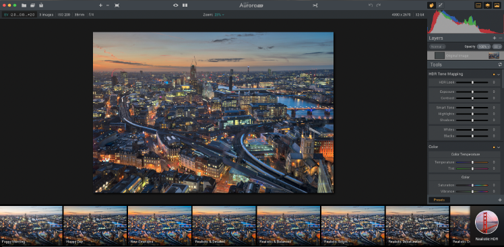Adjust the Saturation slider
The height and width of the screenshot is (247, 504).
pyautogui.click(x=472, y=185)
